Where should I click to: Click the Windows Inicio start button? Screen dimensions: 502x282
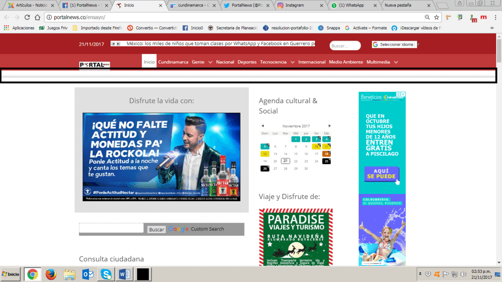10,274
